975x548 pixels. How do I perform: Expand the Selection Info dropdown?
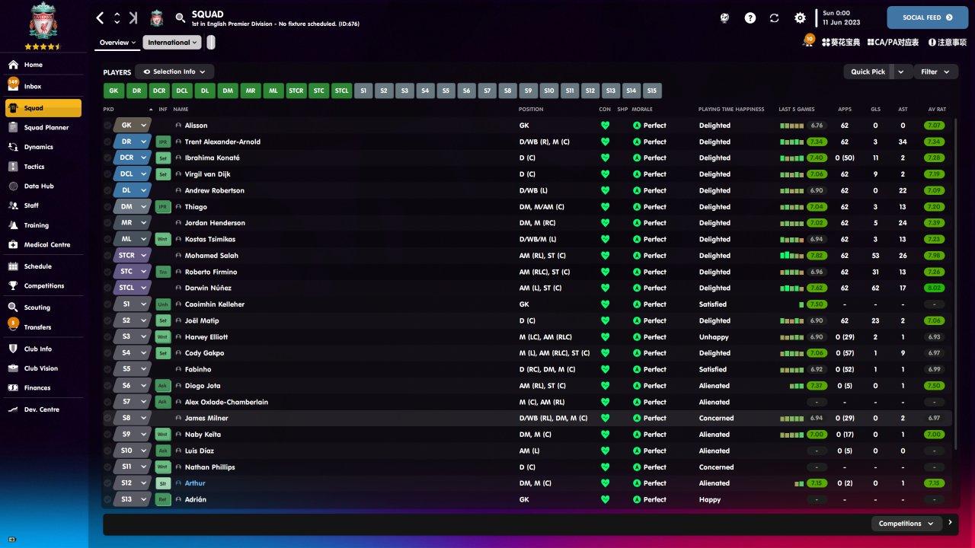click(x=174, y=72)
